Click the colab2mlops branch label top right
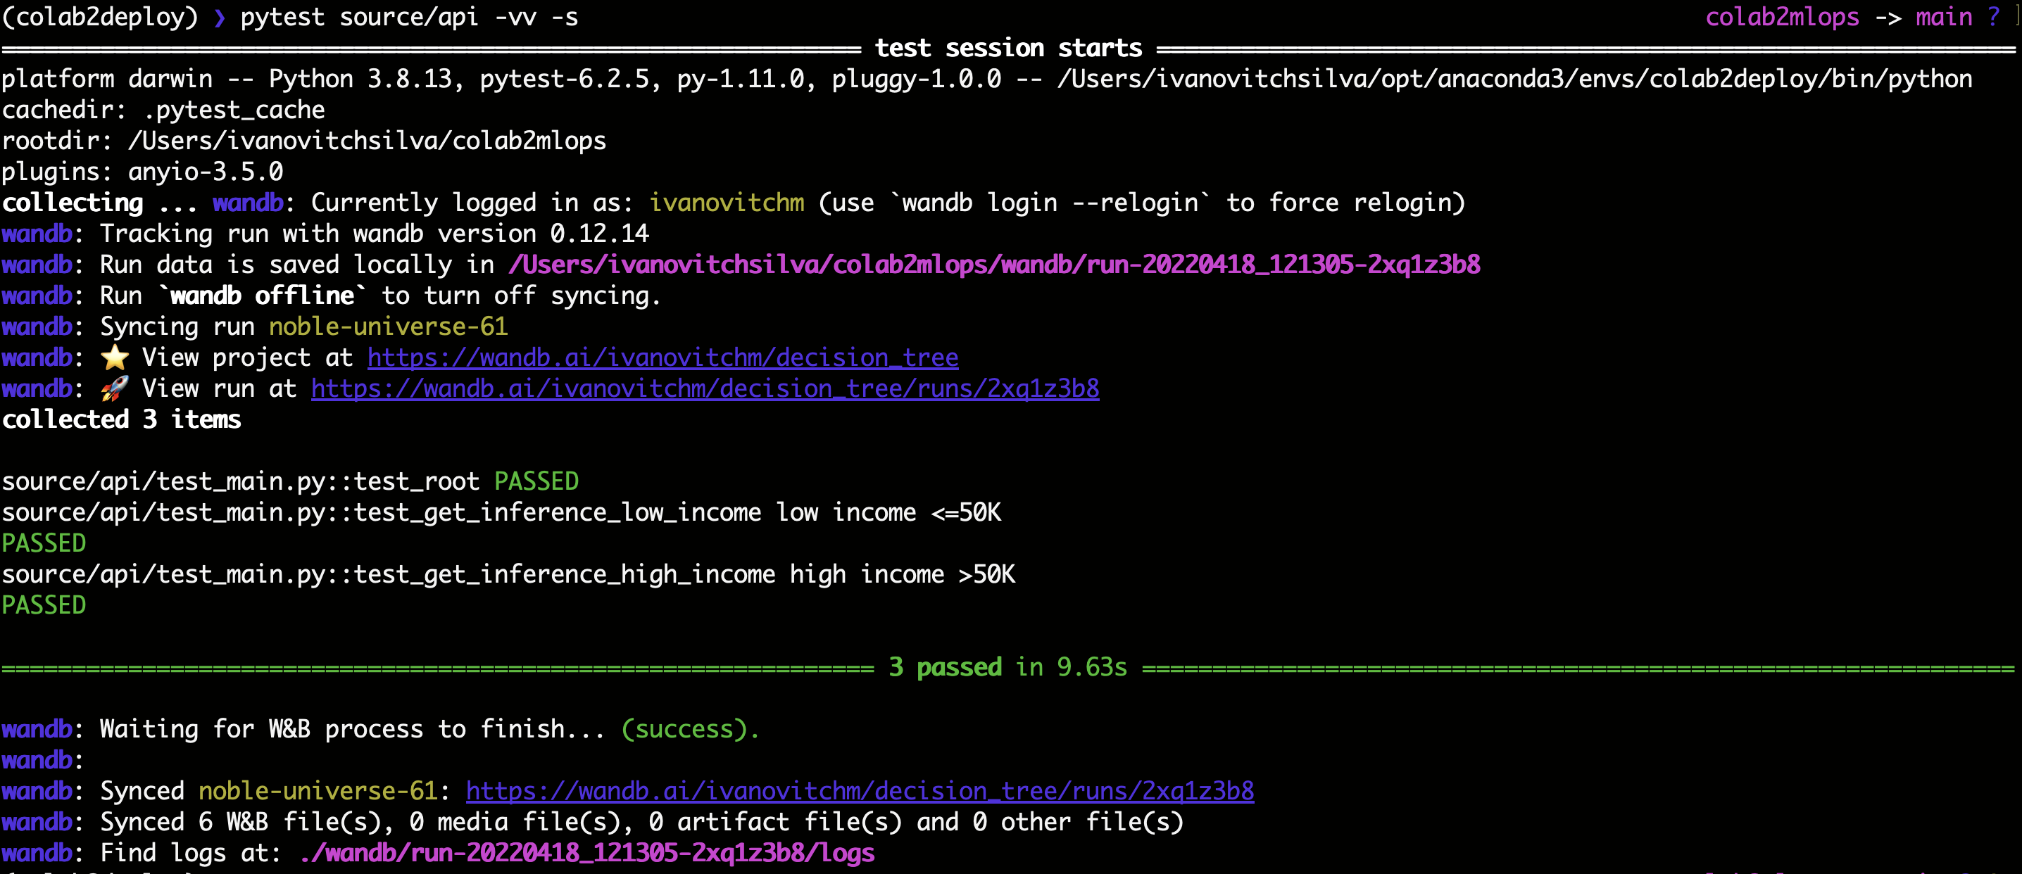 (x=1782, y=18)
